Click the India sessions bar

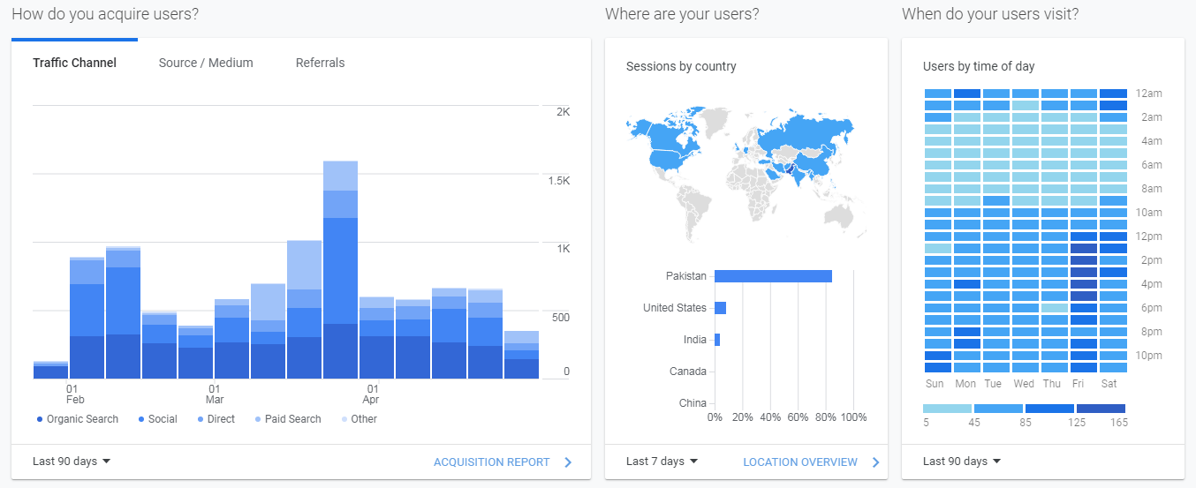click(717, 340)
